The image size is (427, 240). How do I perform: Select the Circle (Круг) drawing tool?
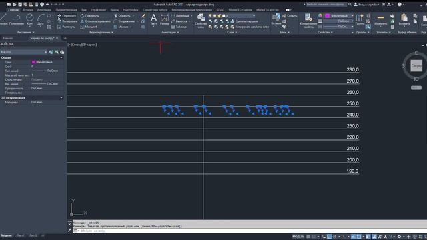click(x=29, y=19)
